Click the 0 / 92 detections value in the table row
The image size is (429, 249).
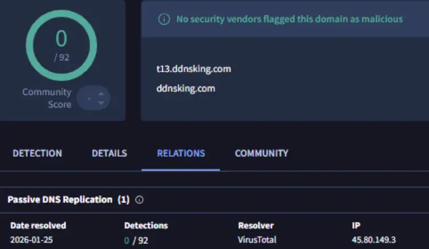pyautogui.click(x=137, y=240)
